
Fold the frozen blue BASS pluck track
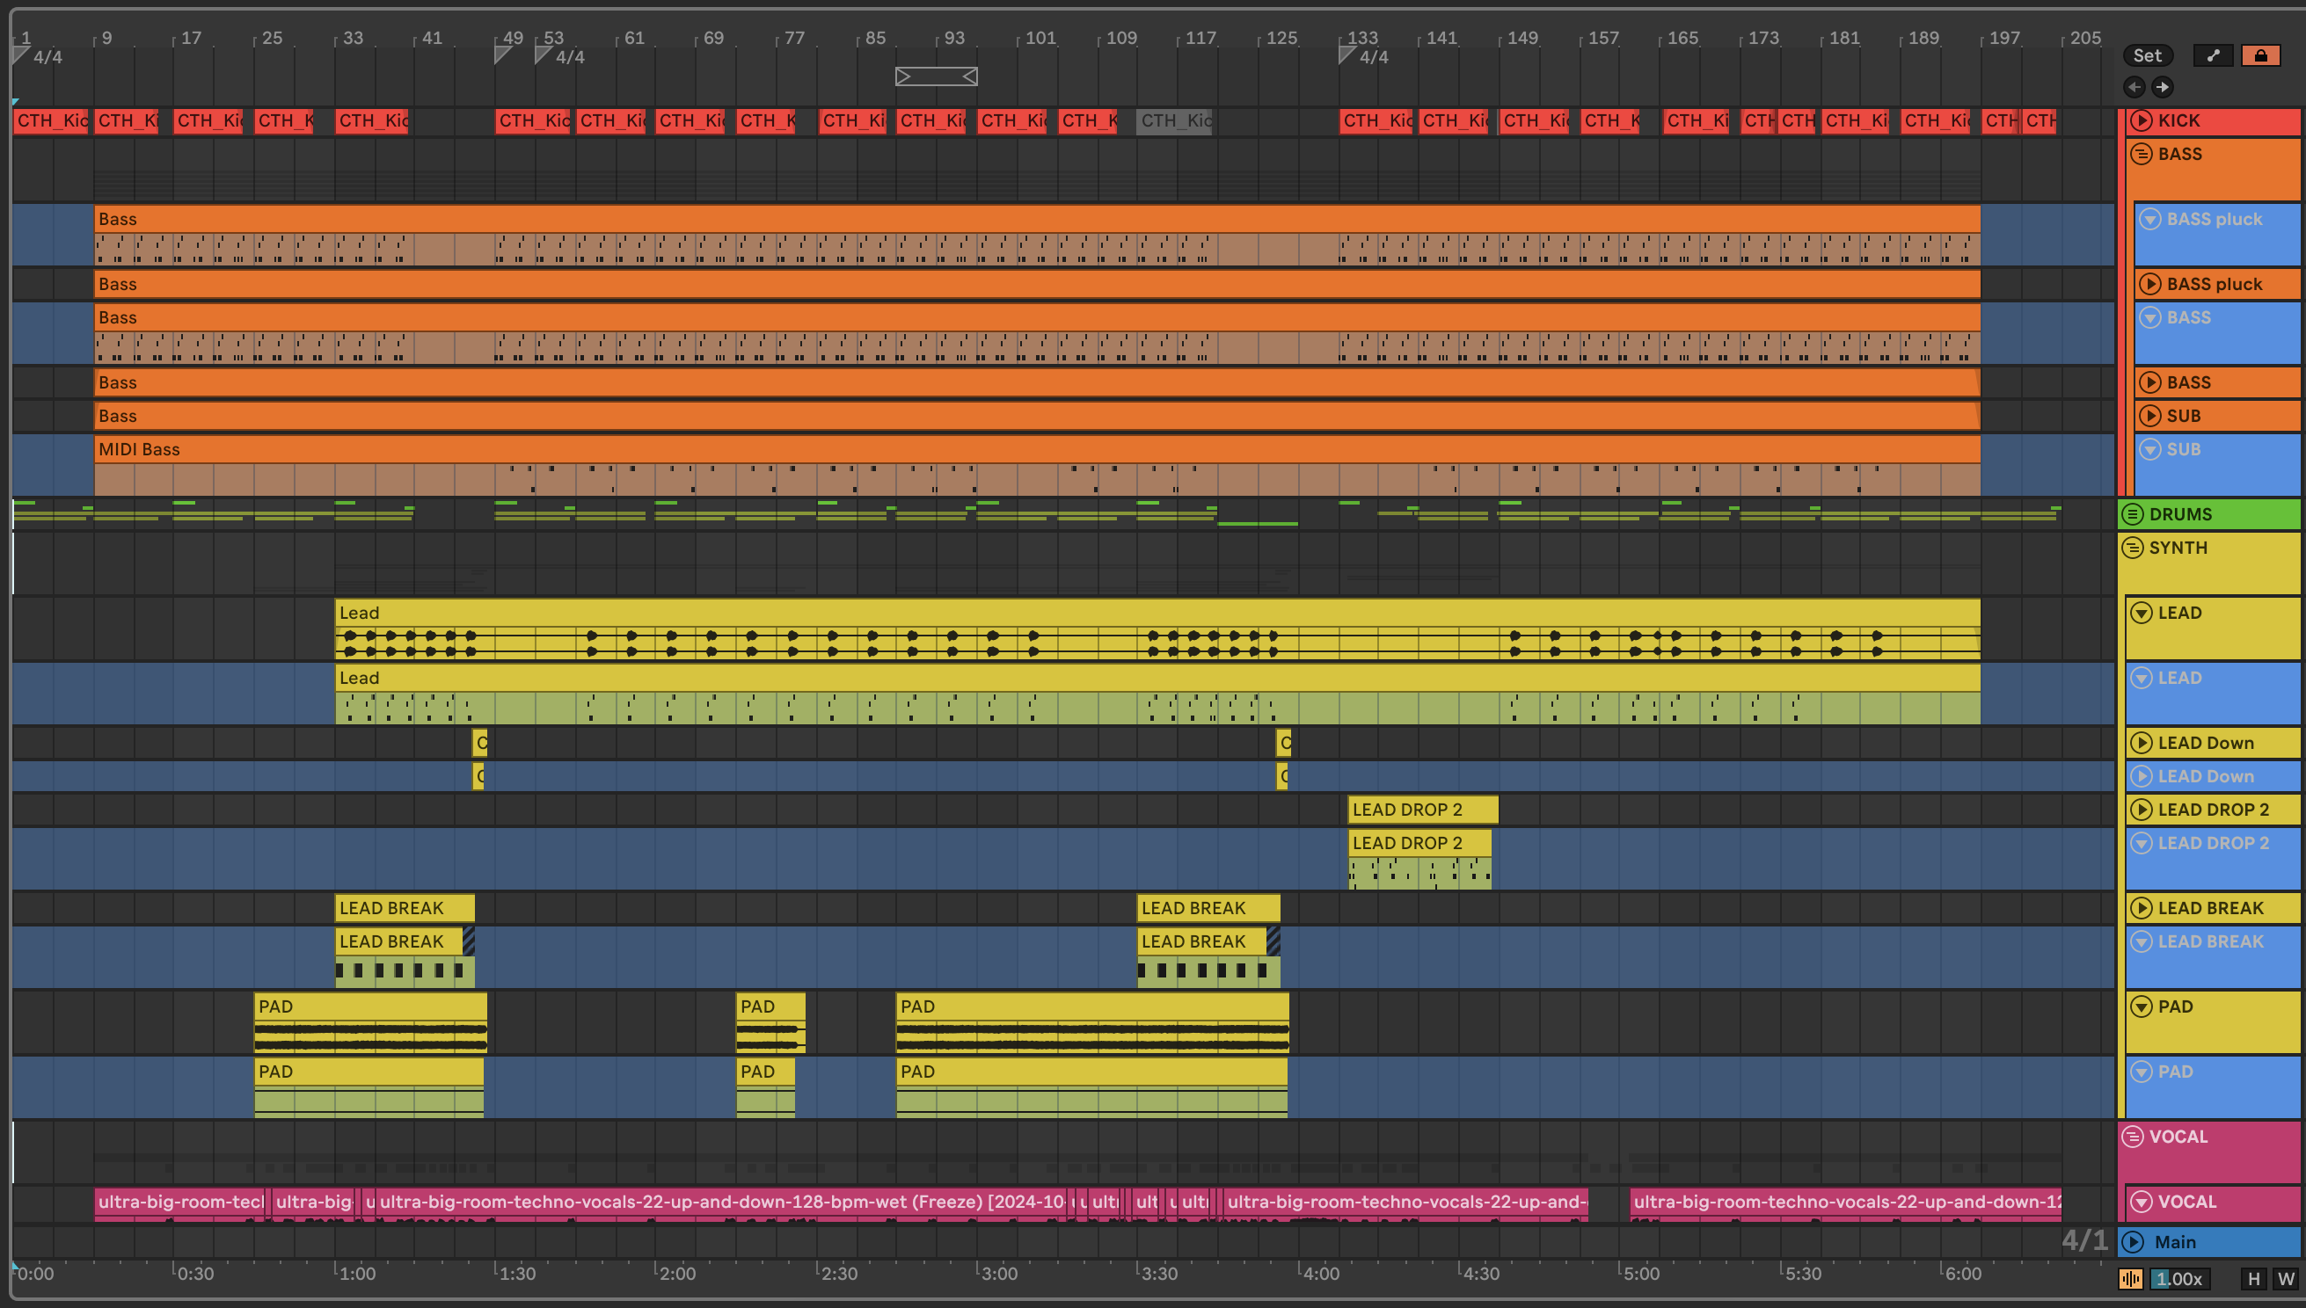click(x=2150, y=219)
